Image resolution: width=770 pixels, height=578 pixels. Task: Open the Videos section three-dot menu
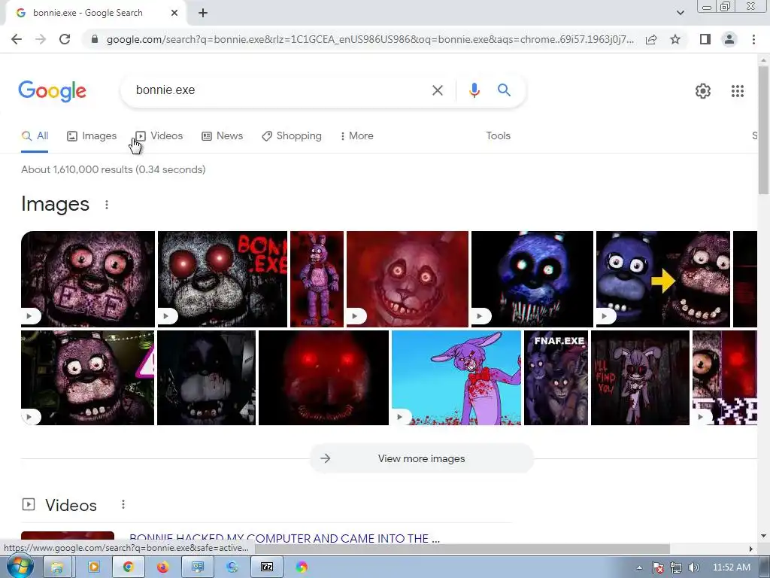(x=123, y=504)
